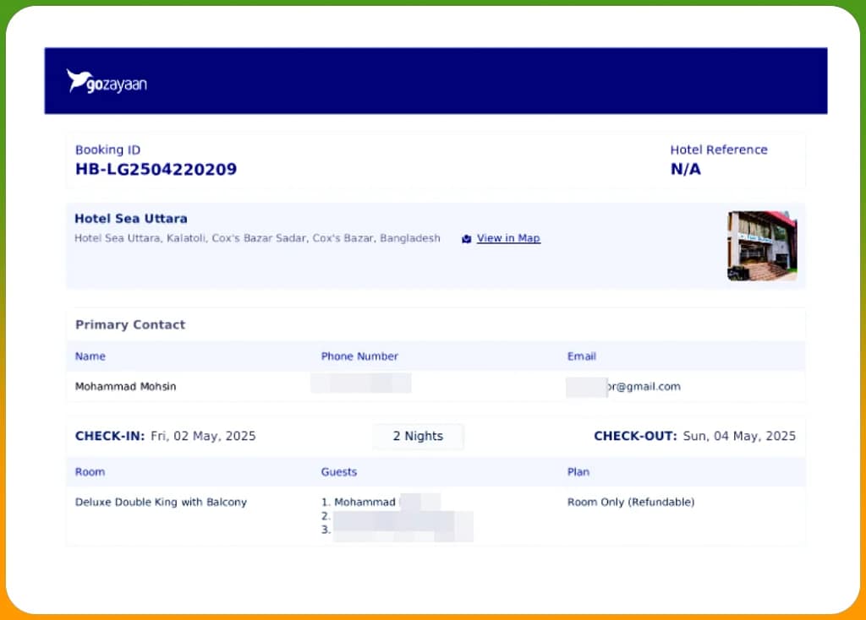Click the 2 Nights badge

[x=418, y=437]
